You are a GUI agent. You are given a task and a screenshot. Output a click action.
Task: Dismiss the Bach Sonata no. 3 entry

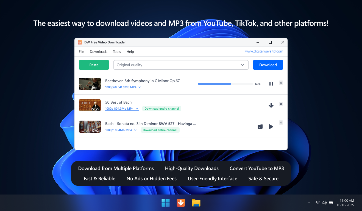click(x=281, y=122)
